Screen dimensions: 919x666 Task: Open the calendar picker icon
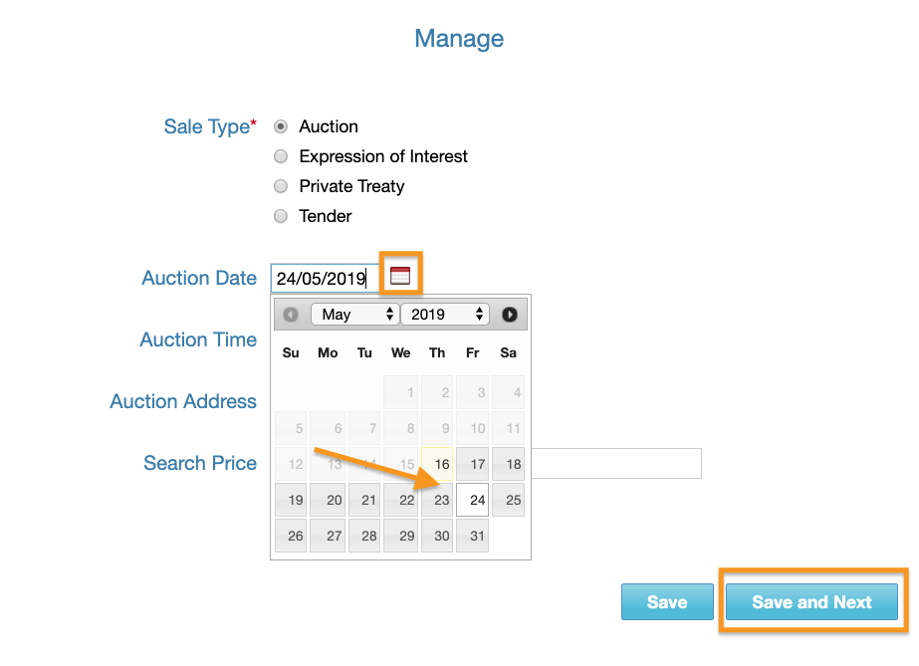click(x=399, y=276)
